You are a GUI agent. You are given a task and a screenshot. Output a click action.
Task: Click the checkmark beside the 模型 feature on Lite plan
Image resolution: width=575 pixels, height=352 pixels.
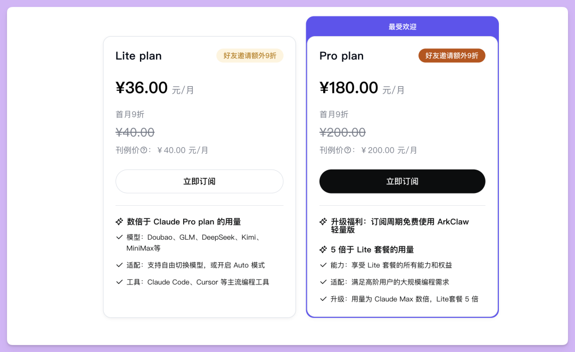click(119, 237)
